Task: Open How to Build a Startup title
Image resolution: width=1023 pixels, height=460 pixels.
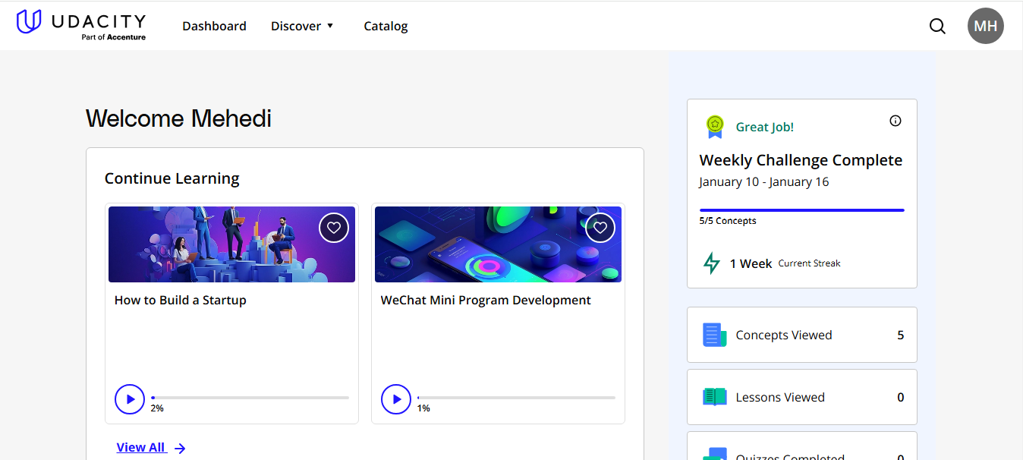Action: click(x=181, y=300)
